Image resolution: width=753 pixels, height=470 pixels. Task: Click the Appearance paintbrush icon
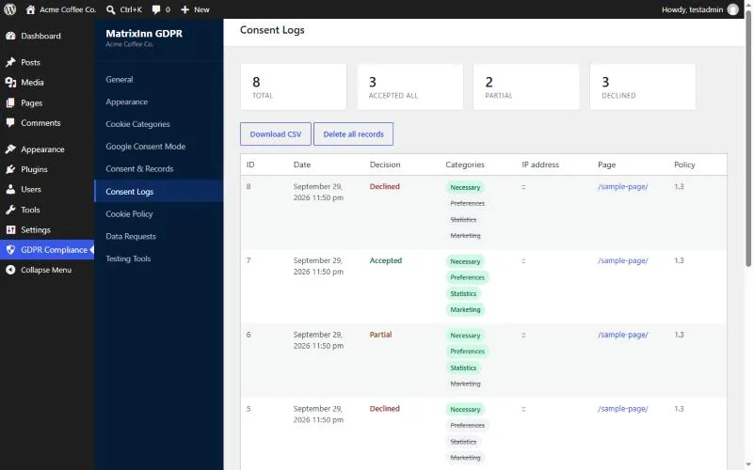coord(10,149)
